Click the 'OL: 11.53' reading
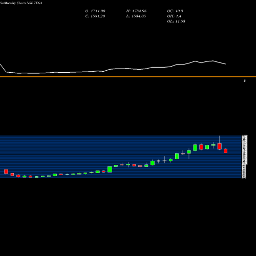The width and height of the screenshot is (256, 256). point(176,22)
